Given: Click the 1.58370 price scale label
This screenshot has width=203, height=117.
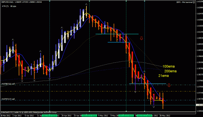Looking at the screenshot, I should coord(199,74).
